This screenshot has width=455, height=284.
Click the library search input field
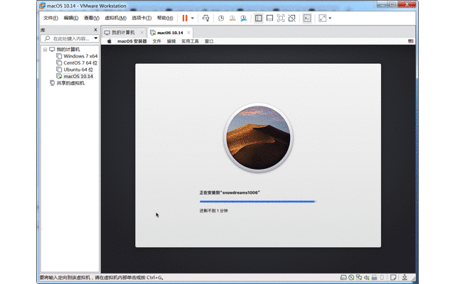coord(70,38)
